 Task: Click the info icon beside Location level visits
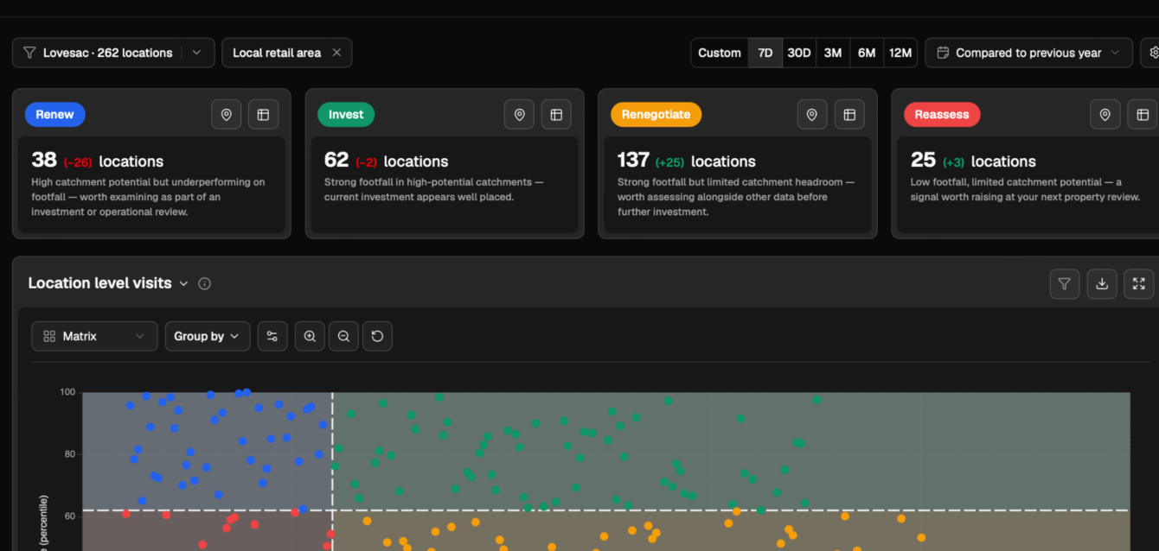coord(205,283)
